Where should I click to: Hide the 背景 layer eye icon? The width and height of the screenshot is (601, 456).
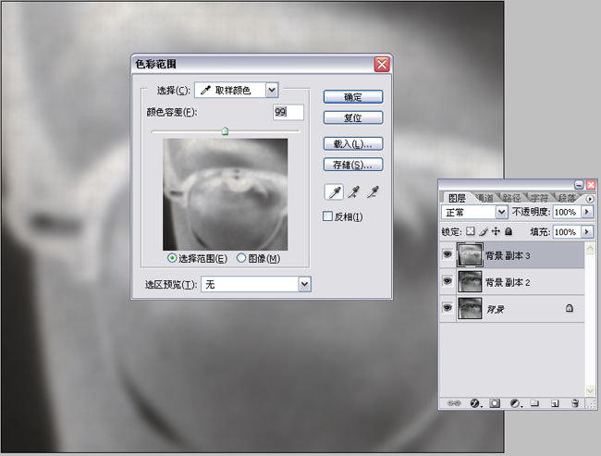pyautogui.click(x=447, y=308)
